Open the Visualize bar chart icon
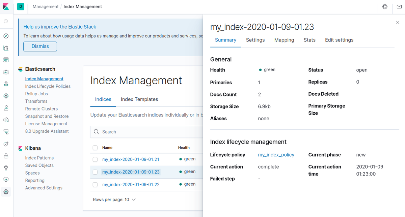Image resolution: width=405 pixels, height=217 pixels. (x=6, y=48)
